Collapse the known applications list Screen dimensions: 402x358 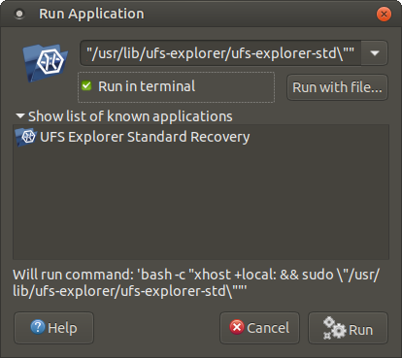pos(20,115)
